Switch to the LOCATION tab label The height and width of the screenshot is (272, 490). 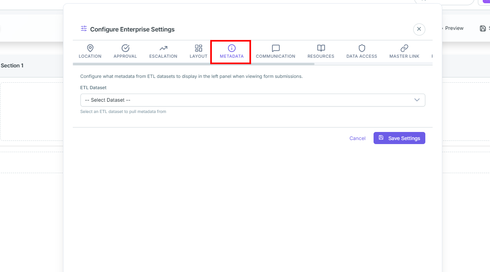click(x=90, y=56)
